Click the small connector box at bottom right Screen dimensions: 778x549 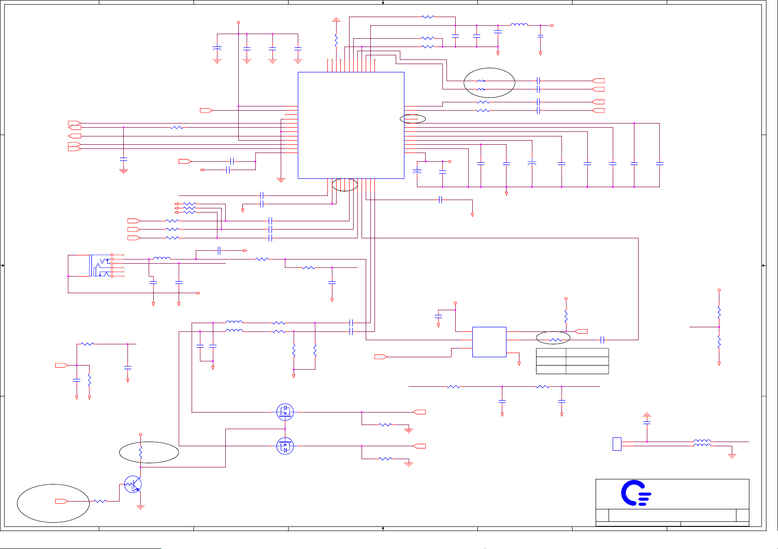click(x=616, y=444)
